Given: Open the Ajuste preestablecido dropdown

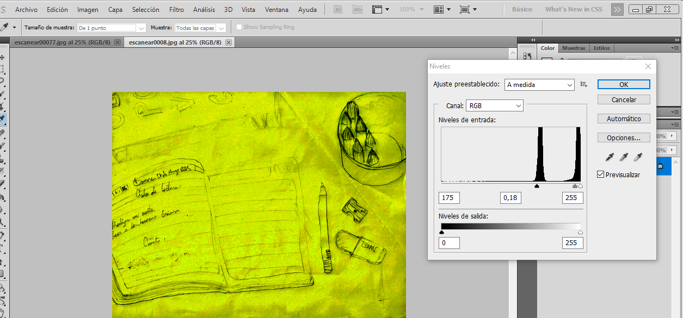Looking at the screenshot, I should coord(539,85).
